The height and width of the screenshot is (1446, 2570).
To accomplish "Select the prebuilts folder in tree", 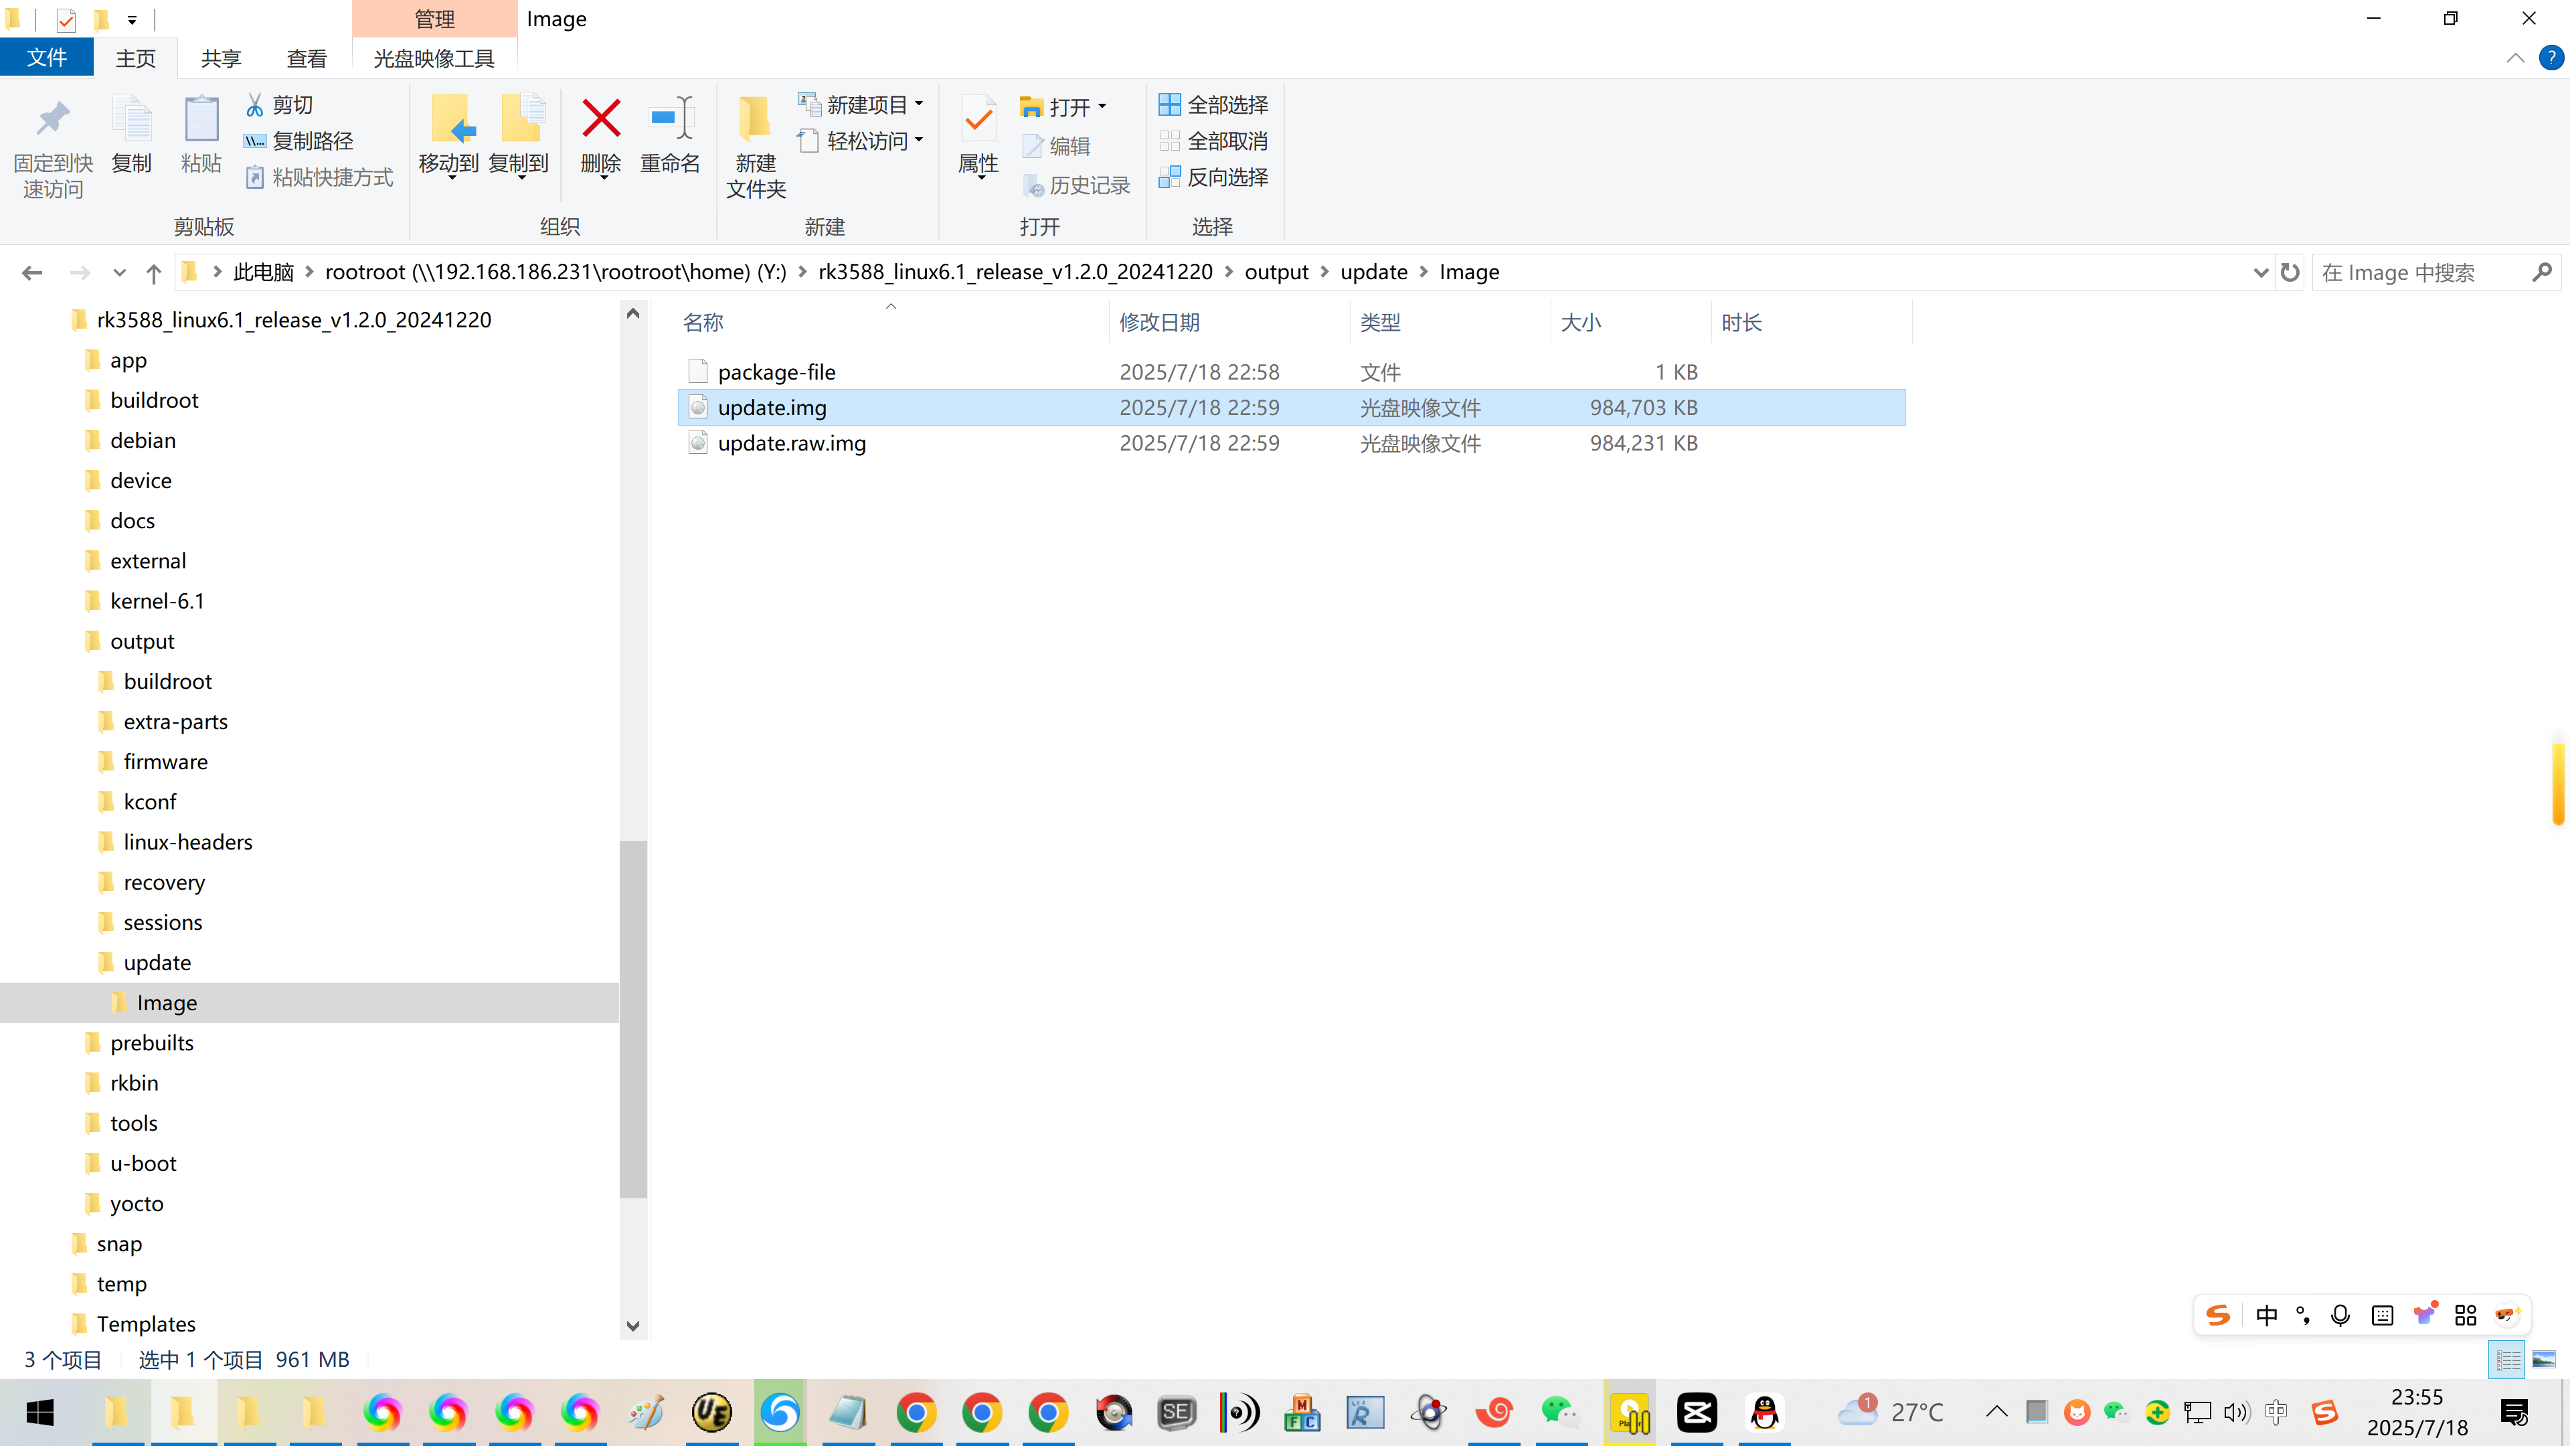I will click(152, 1043).
